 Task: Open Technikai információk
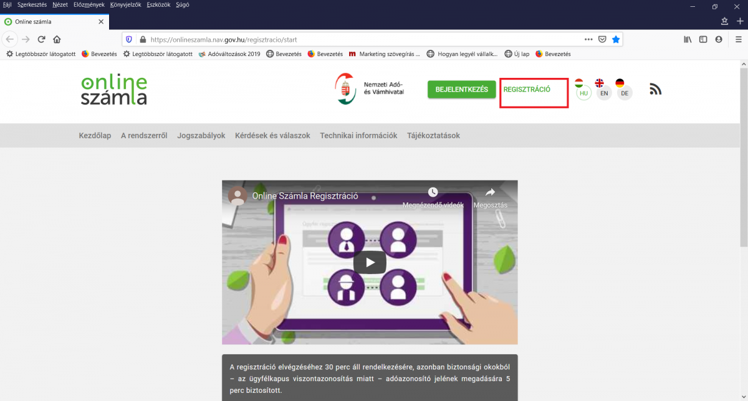point(358,136)
